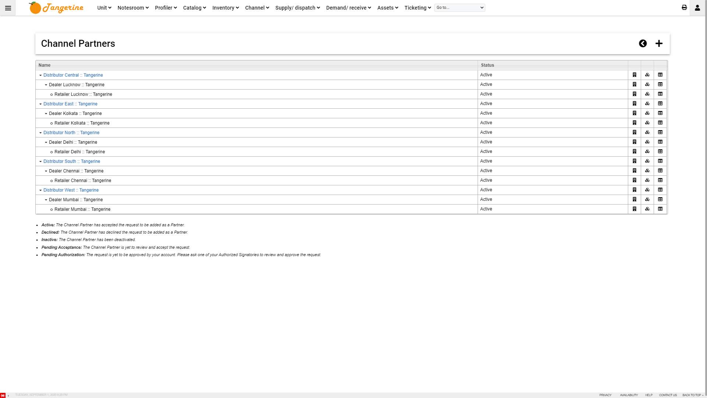Collapse the Dealer Lucknow tree node

(46, 85)
